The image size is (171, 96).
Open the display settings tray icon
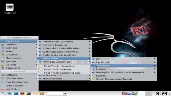pyautogui.click(x=129, y=94)
